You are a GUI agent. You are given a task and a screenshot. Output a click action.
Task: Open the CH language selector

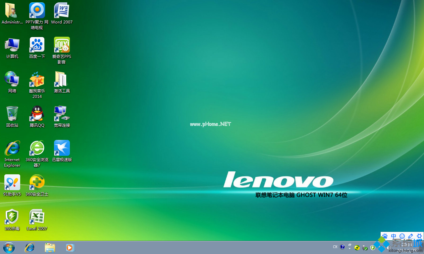[335, 247]
